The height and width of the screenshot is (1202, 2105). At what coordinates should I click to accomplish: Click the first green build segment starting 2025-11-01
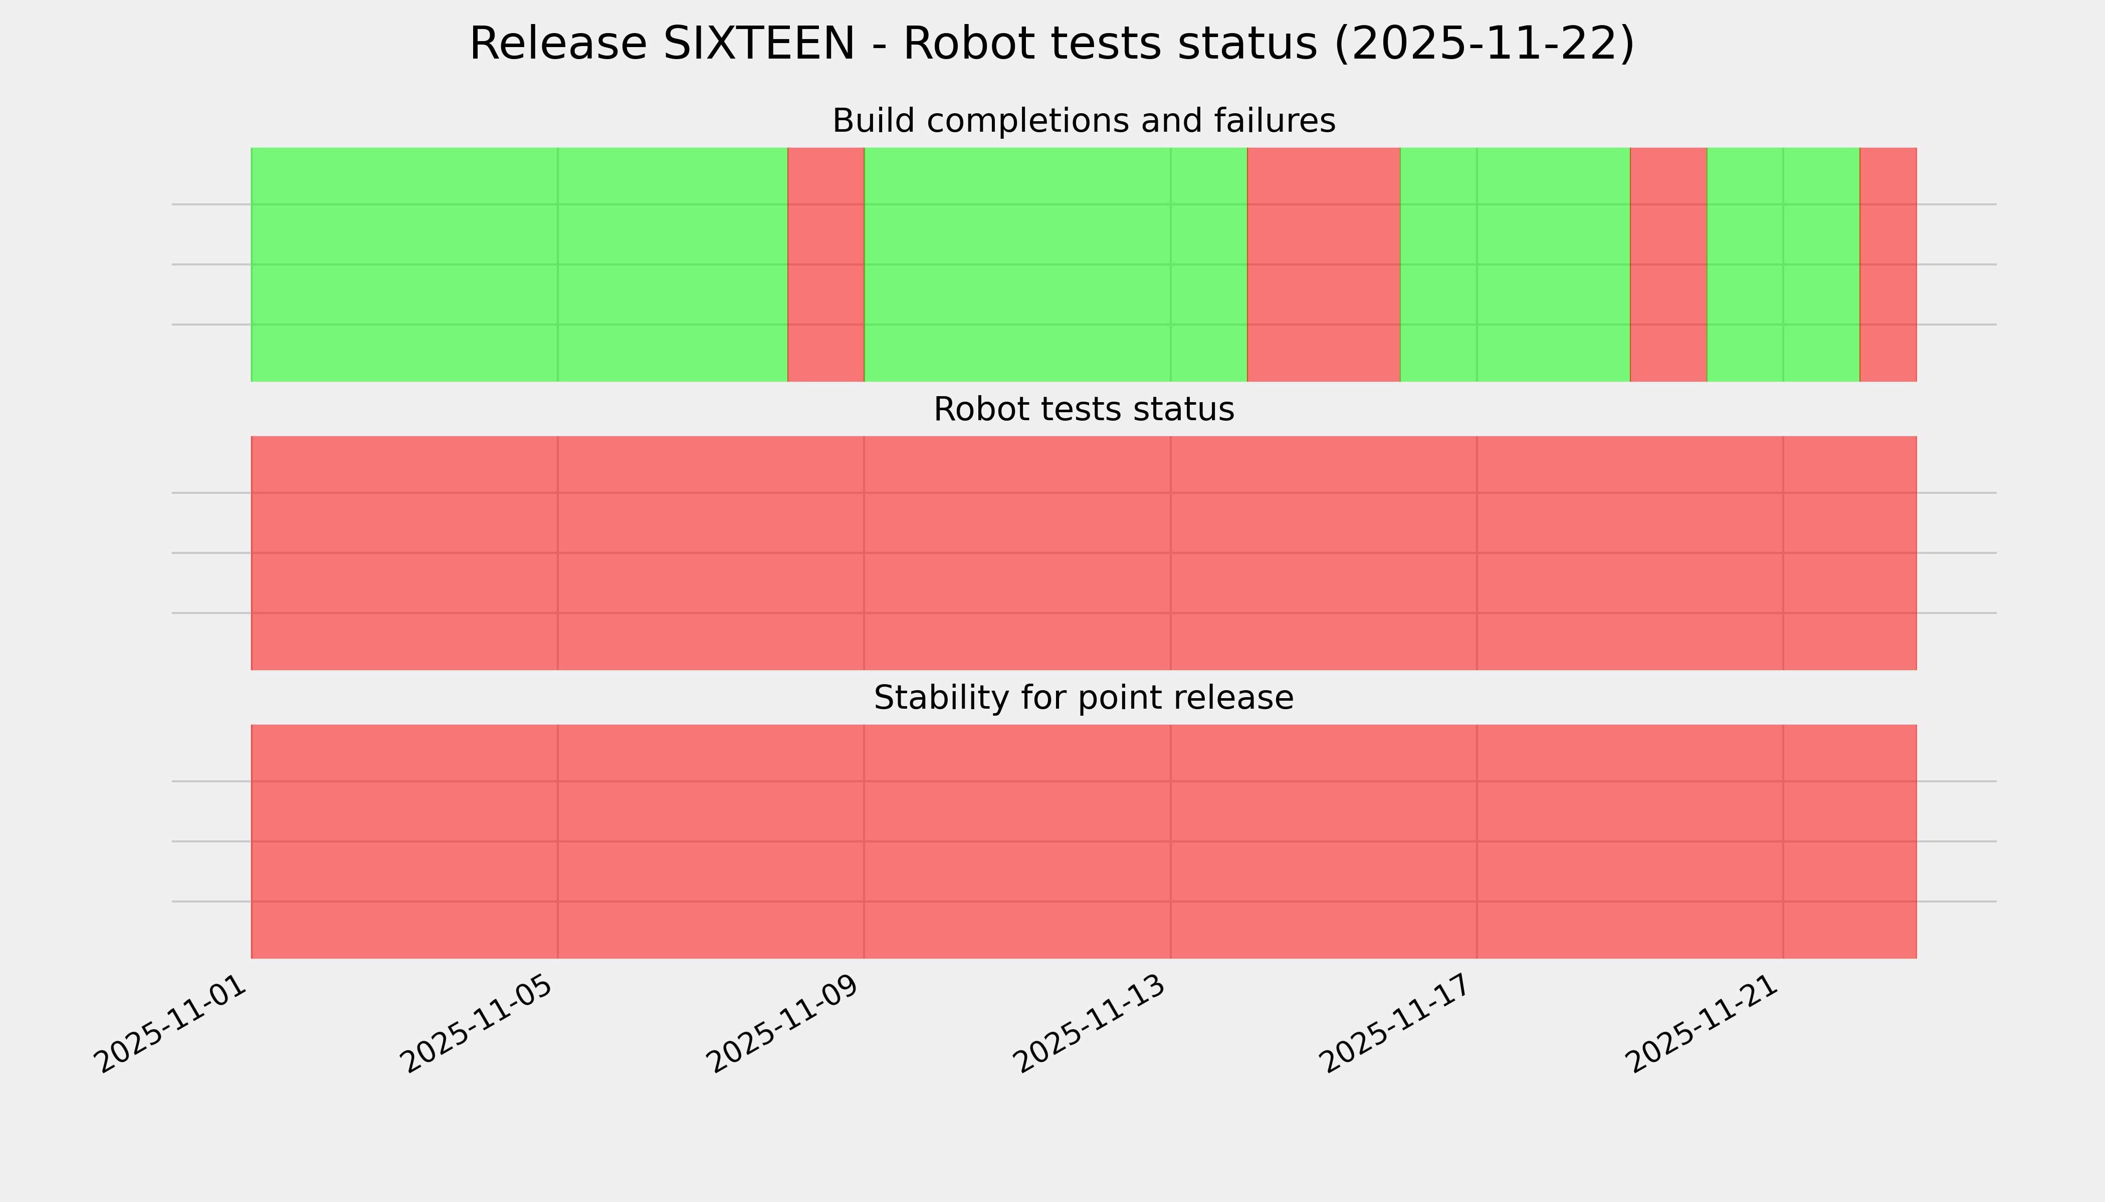click(x=519, y=264)
